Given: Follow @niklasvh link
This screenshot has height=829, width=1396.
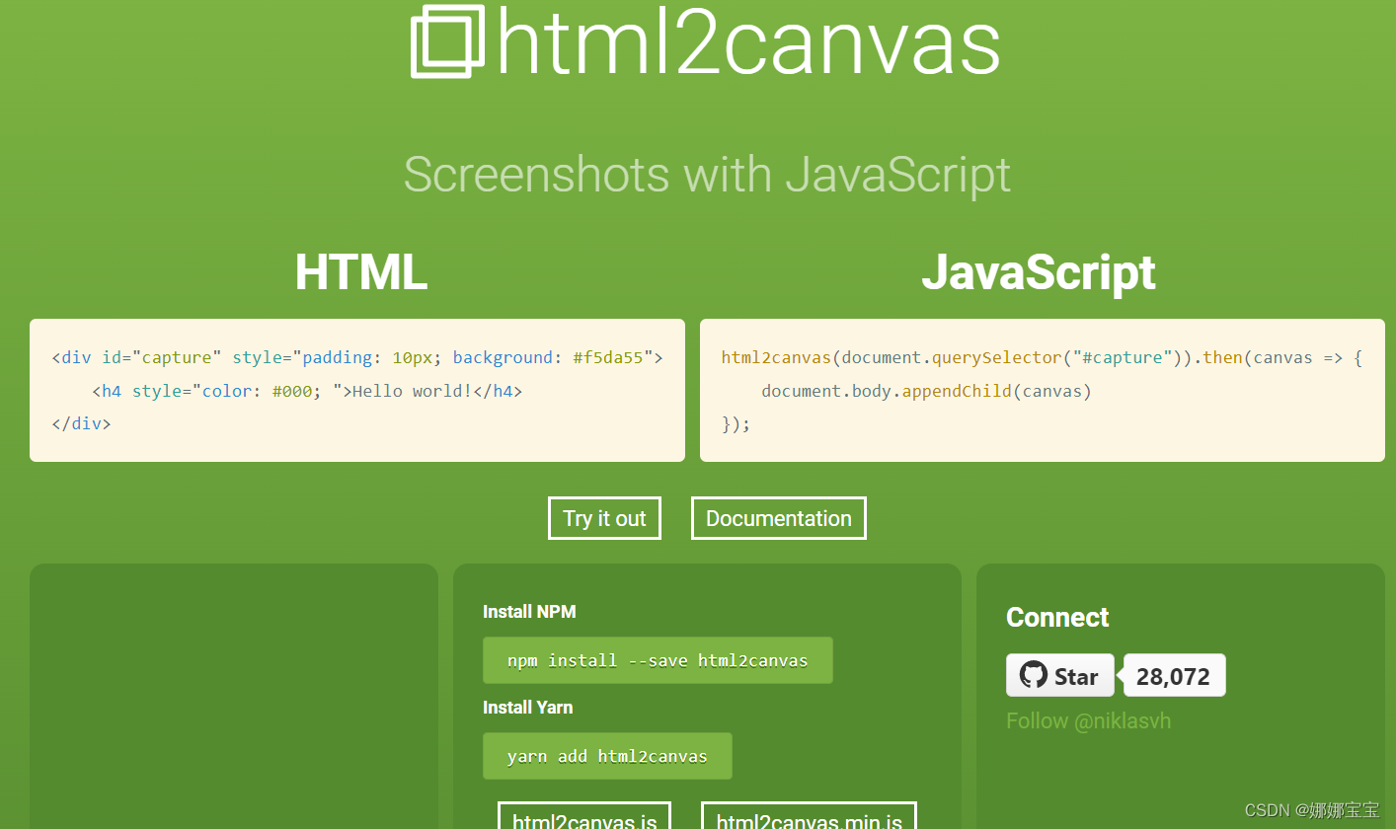Looking at the screenshot, I should pos(1089,721).
